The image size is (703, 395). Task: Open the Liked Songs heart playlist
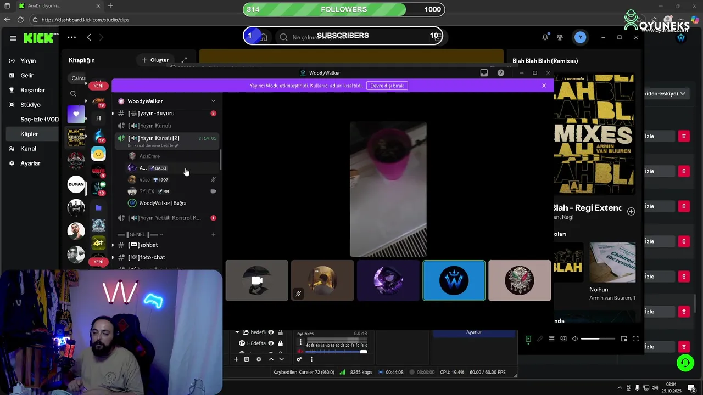76,114
